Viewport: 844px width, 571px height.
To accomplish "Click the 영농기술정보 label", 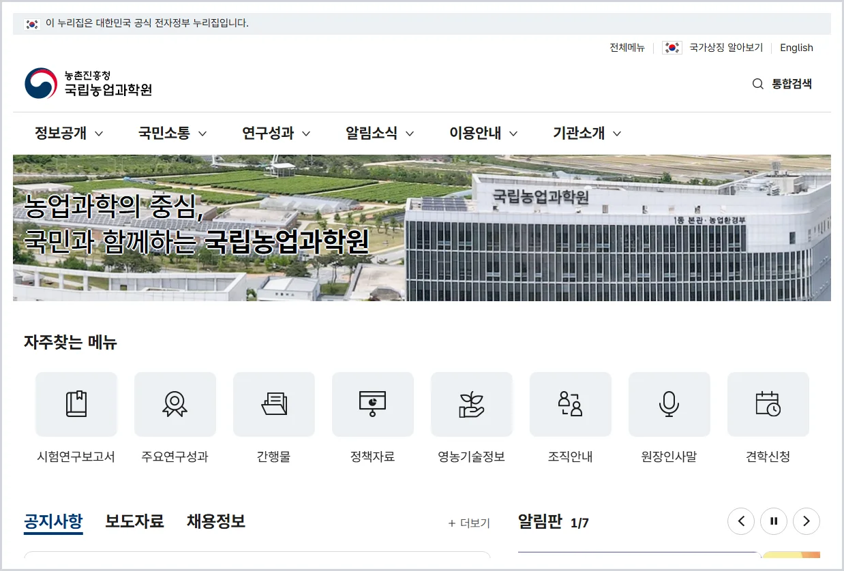I will click(x=472, y=457).
